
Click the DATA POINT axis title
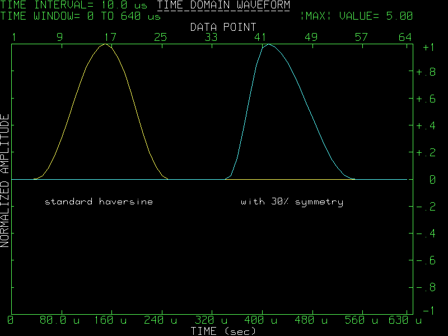(x=223, y=27)
